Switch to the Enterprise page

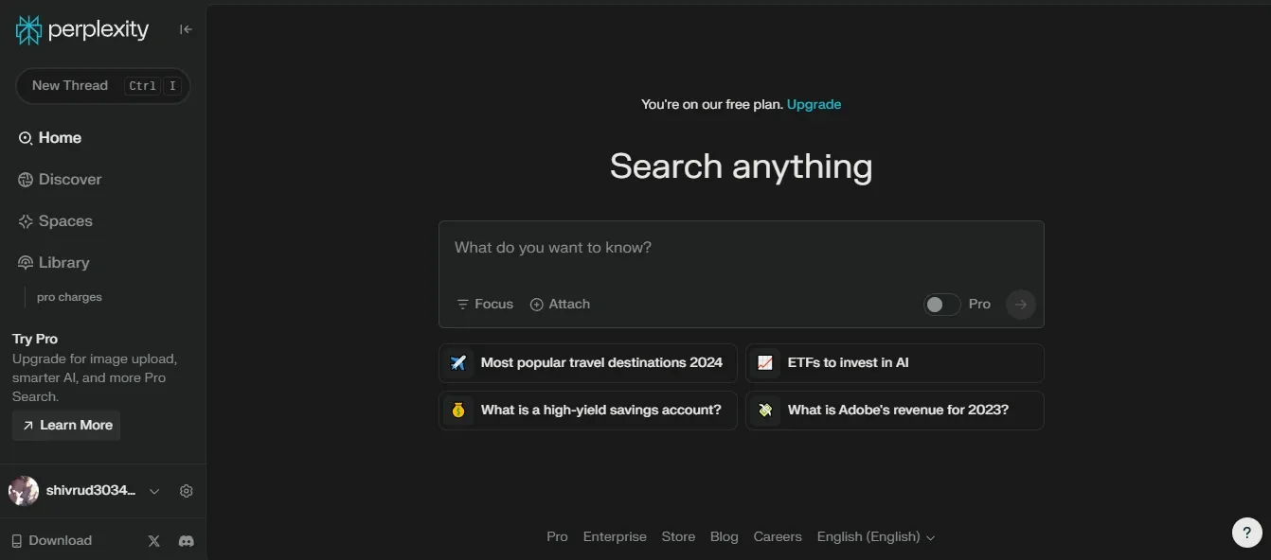point(615,536)
